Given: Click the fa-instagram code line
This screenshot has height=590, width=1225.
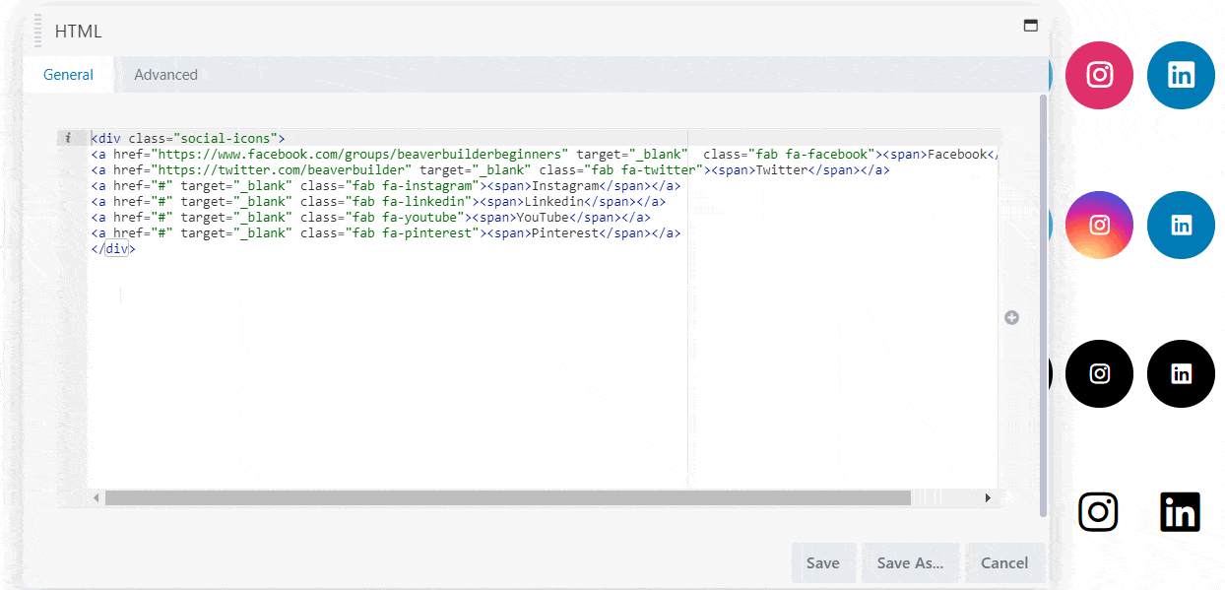Looking at the screenshot, I should (x=386, y=186).
